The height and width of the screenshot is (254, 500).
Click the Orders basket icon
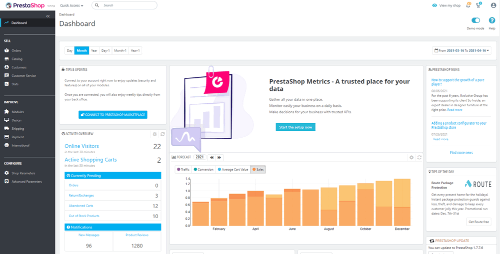coord(6,50)
